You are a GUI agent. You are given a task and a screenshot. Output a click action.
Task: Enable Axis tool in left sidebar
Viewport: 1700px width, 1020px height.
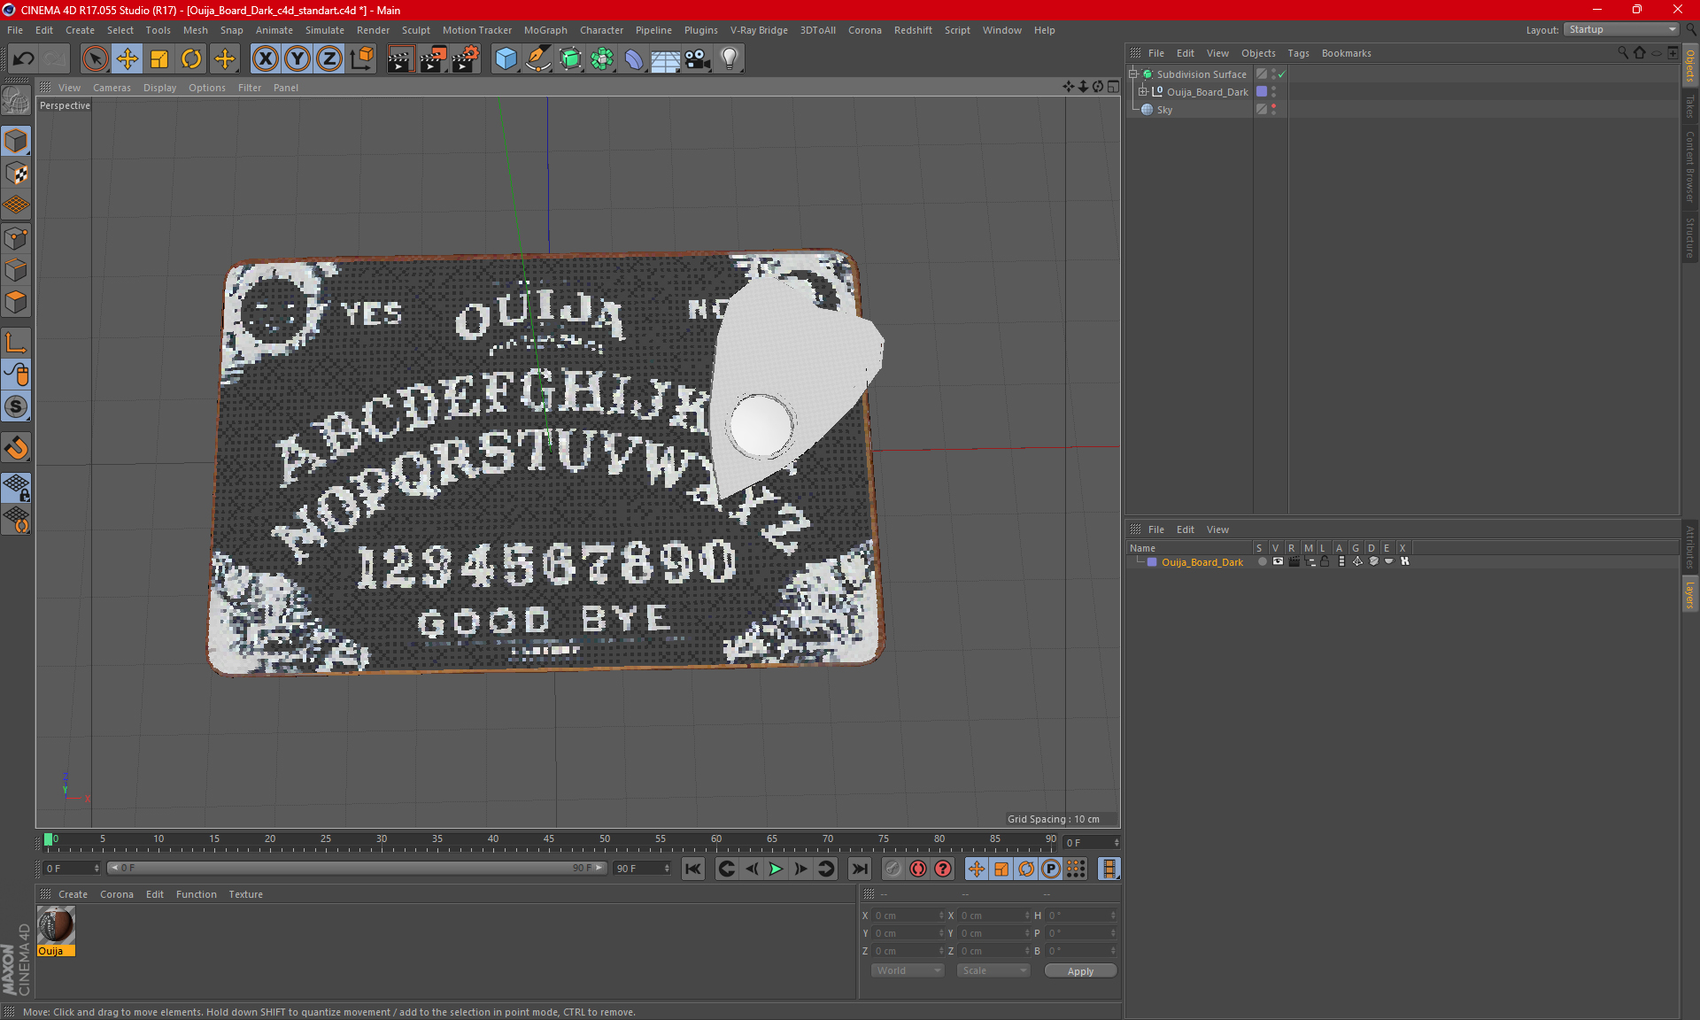click(x=16, y=343)
